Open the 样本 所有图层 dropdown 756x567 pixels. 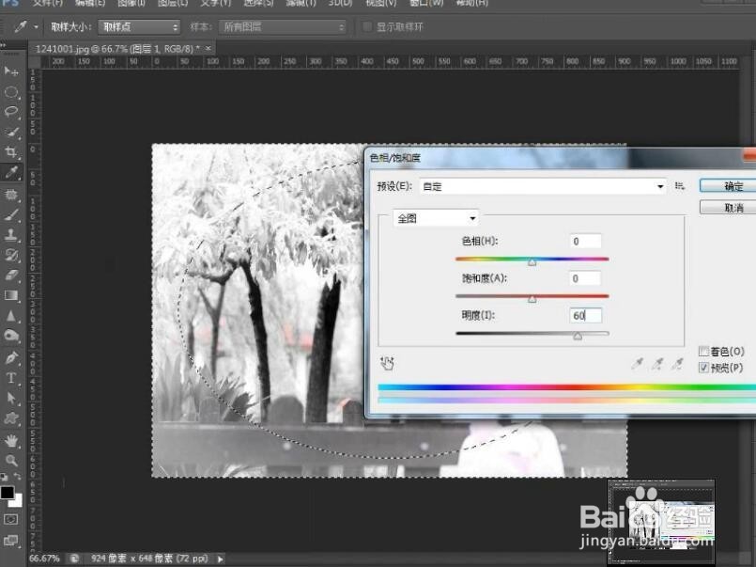[x=283, y=27]
